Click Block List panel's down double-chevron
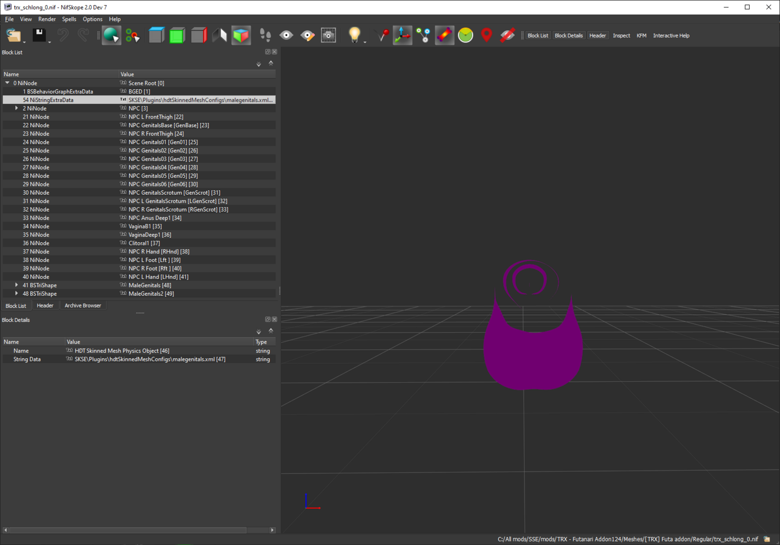Screen dimensions: 780x545 [258, 64]
